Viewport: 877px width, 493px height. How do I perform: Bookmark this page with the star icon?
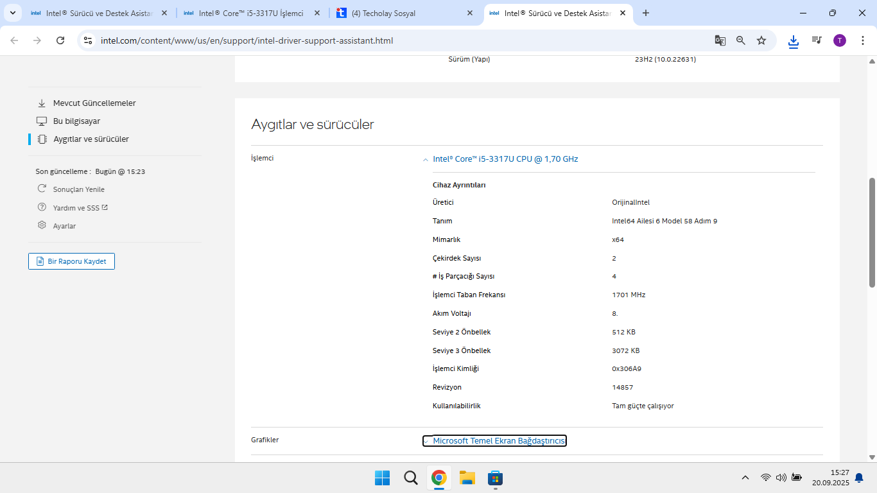pyautogui.click(x=761, y=40)
